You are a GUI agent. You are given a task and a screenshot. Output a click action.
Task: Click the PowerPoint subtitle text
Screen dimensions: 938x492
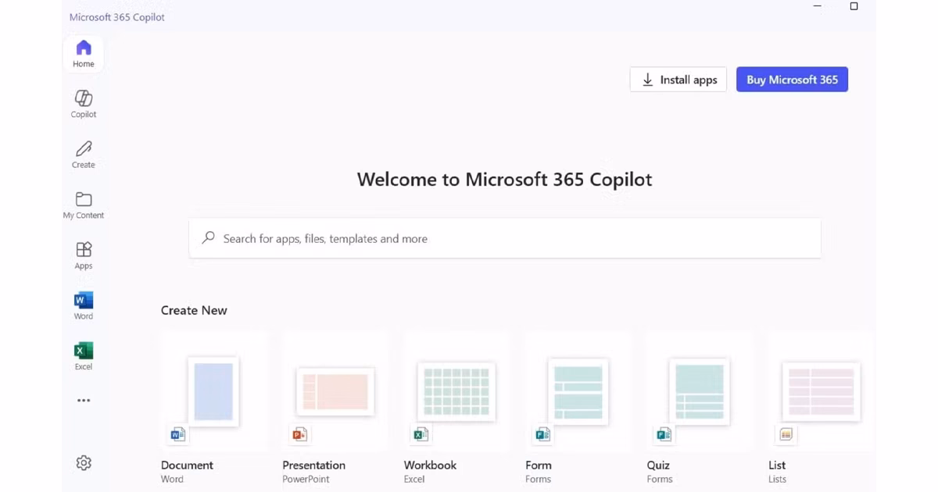pyautogui.click(x=306, y=480)
